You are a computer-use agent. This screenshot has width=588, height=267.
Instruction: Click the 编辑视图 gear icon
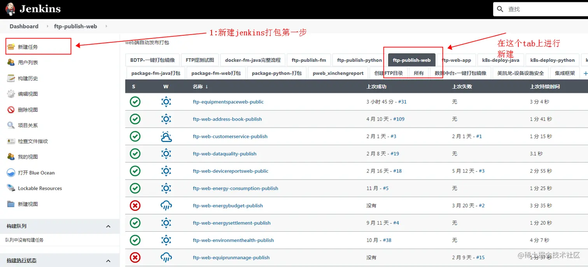coord(11,94)
